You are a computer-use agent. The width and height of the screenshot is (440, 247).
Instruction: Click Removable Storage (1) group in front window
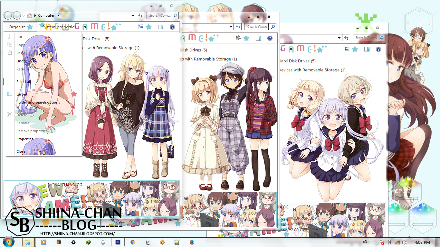111,48
